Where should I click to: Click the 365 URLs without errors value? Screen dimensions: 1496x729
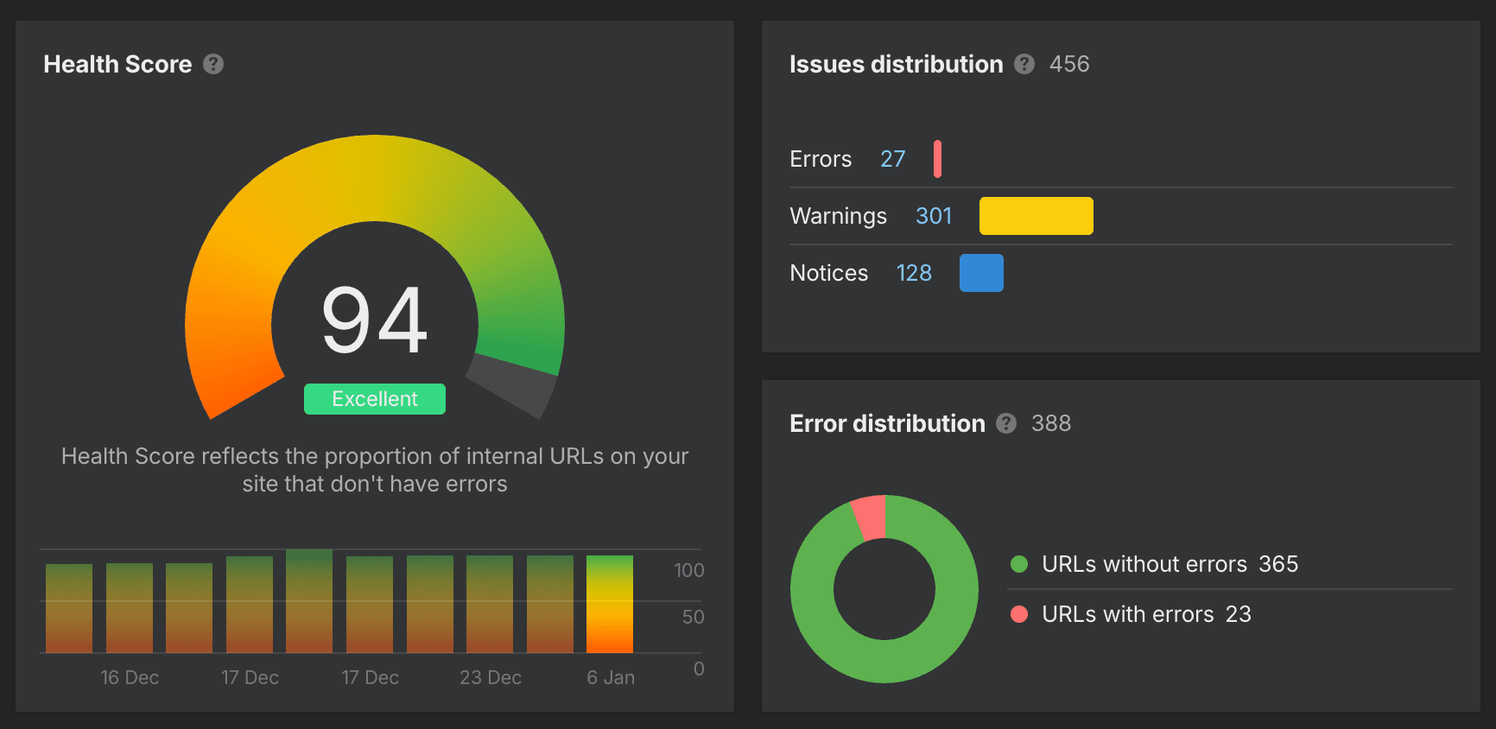point(1278,564)
